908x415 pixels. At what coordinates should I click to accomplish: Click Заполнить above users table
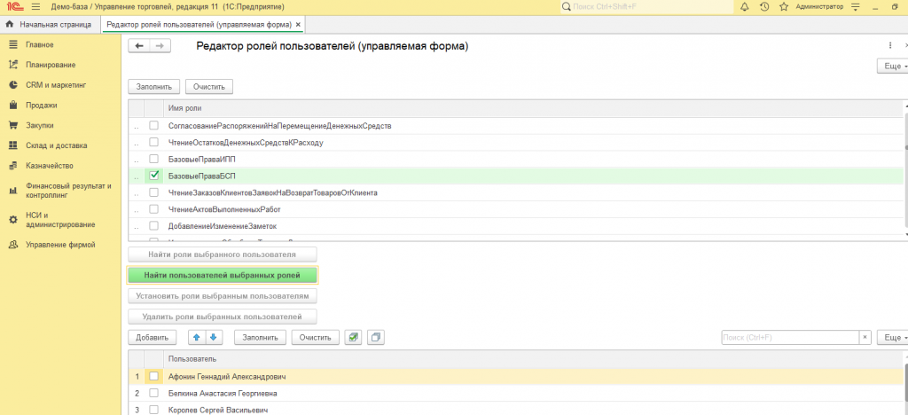[x=261, y=337]
